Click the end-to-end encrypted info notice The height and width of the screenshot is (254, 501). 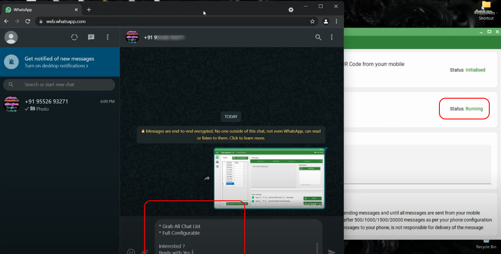(x=231, y=135)
